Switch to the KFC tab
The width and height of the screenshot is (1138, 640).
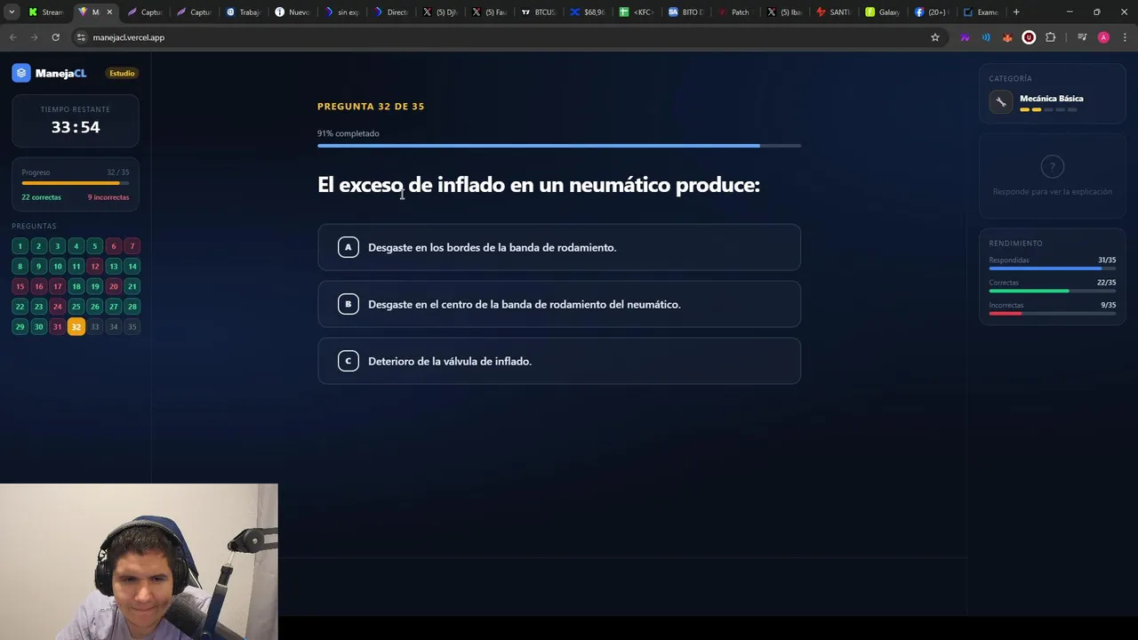[637, 12]
